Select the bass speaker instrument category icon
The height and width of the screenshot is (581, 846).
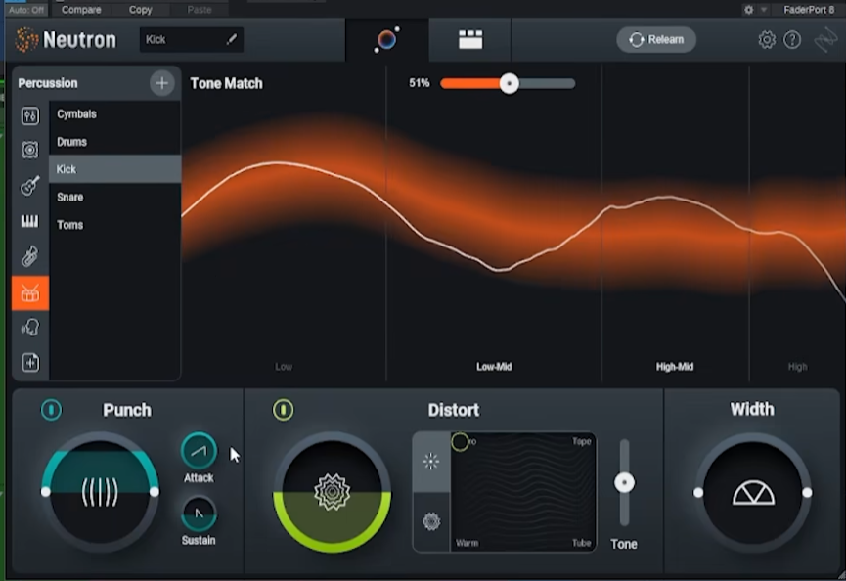coord(30,150)
